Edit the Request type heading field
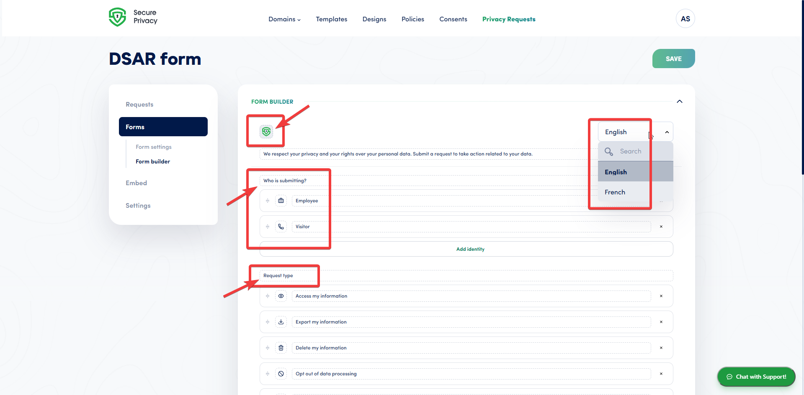This screenshot has height=395, width=804. point(466,275)
